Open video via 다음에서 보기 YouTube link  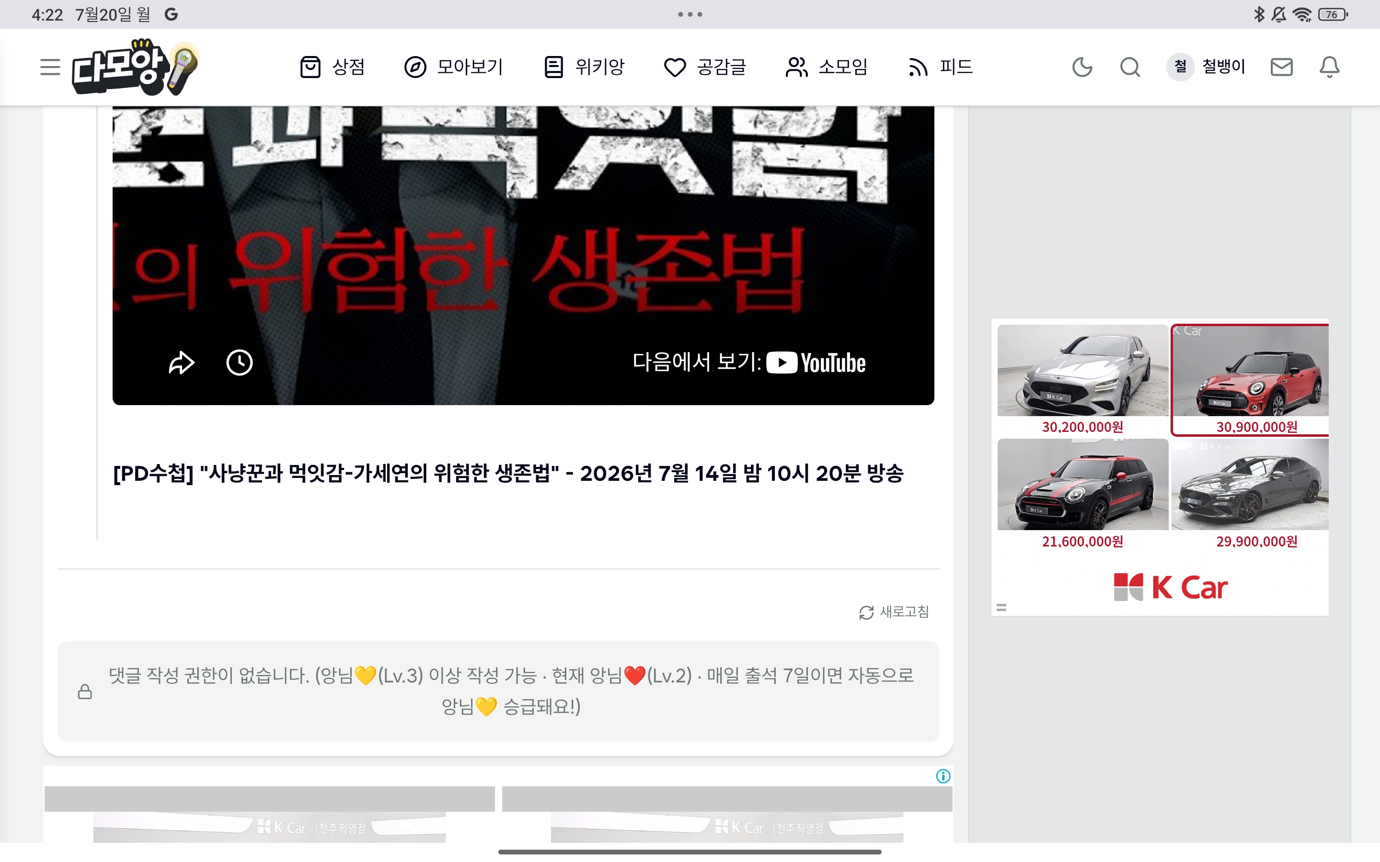coord(749,363)
